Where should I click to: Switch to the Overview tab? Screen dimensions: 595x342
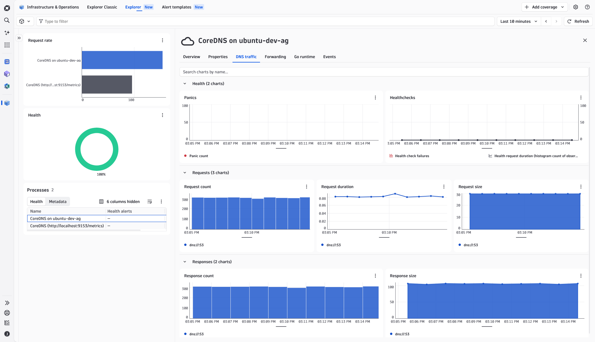coord(192,57)
